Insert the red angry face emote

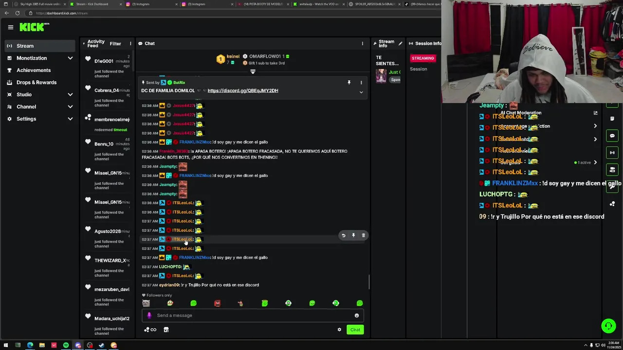point(217,303)
